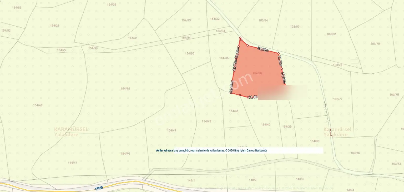Select parcel label 148/1
404x192 pixels.
191,180
